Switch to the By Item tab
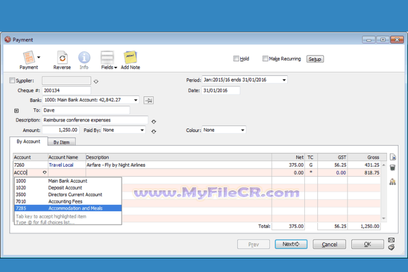Image resolution: width=408 pixels, height=272 pixels. pyautogui.click(x=62, y=142)
